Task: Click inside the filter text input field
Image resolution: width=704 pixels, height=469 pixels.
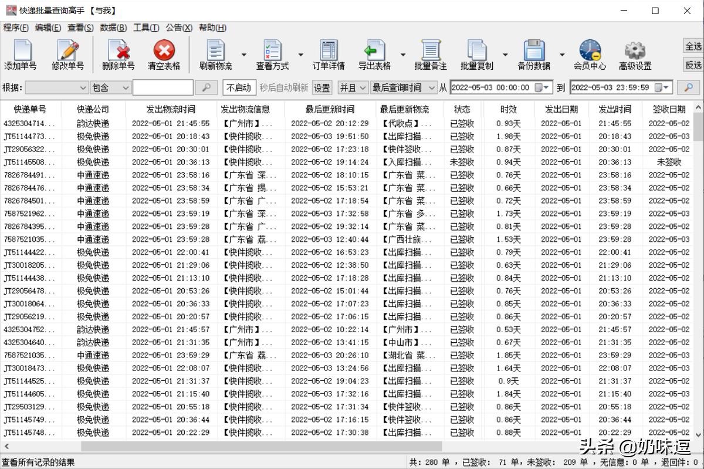Action: click(x=164, y=87)
